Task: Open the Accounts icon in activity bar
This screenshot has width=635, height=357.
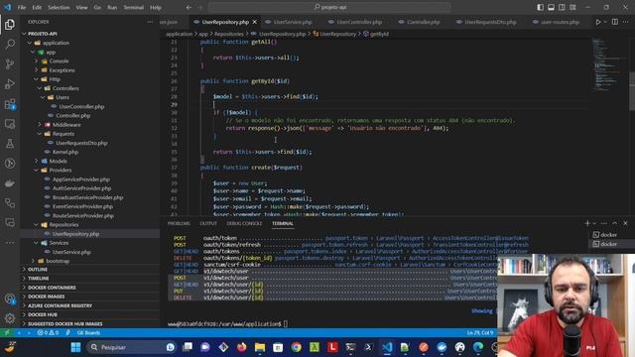Action: 10,298
